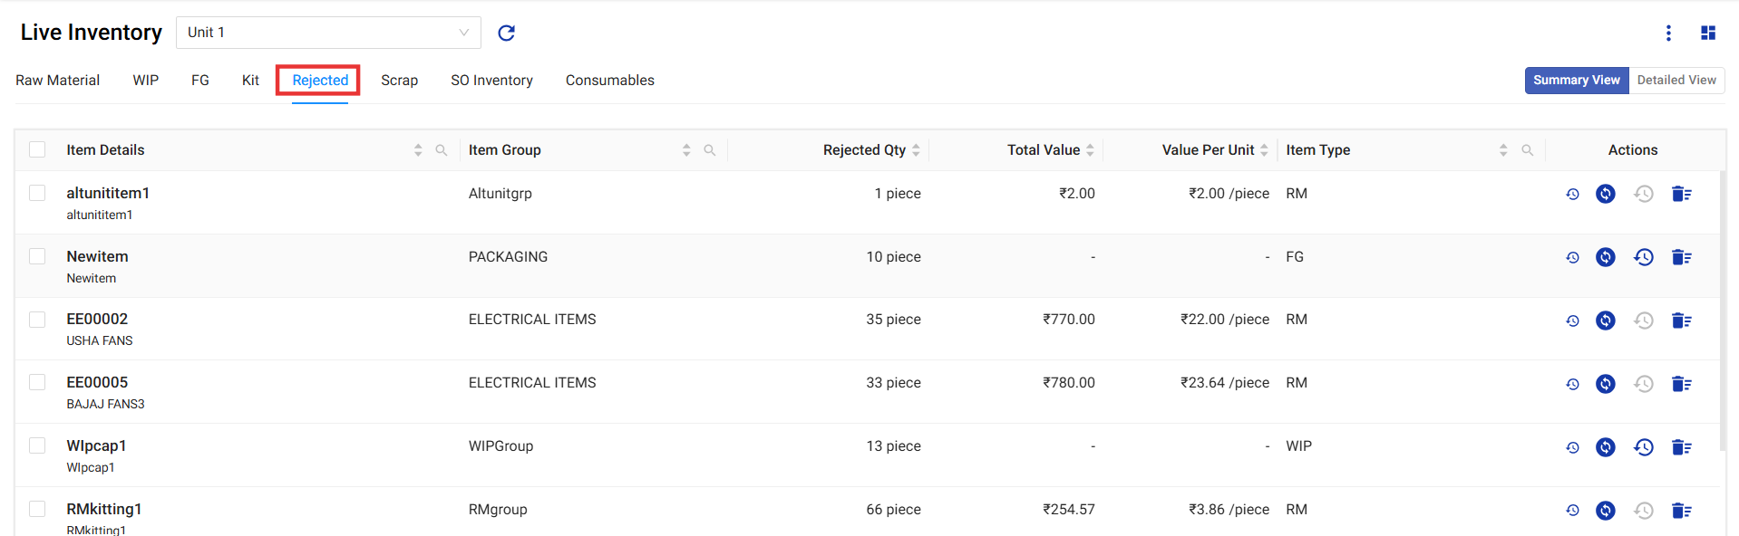Tick the select-all checkbox in table header

[x=37, y=149]
